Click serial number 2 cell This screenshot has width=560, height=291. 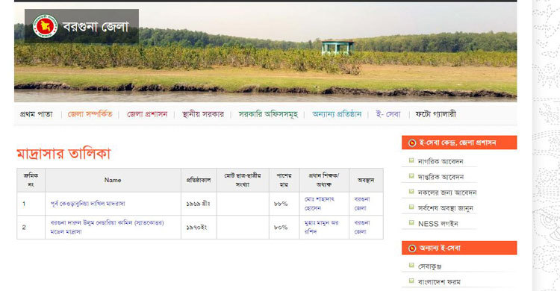pos(31,228)
